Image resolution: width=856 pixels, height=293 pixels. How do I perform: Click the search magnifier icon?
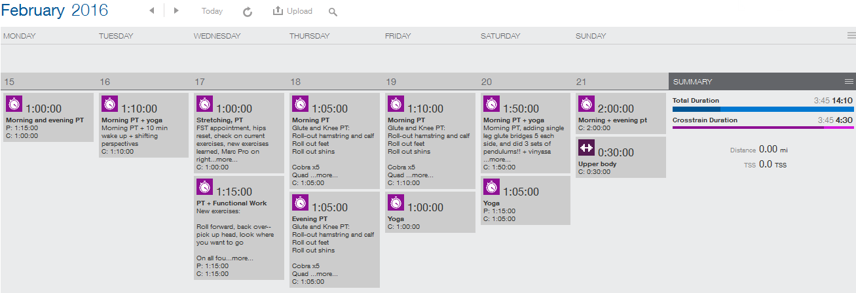point(333,12)
